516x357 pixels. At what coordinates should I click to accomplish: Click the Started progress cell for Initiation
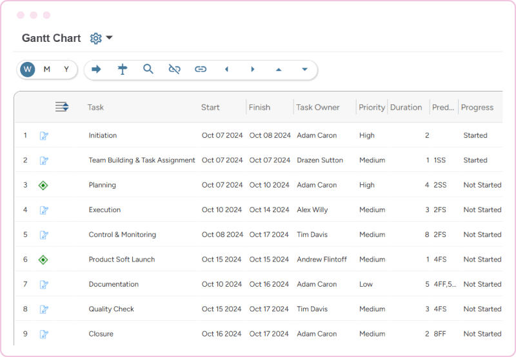[x=475, y=136]
